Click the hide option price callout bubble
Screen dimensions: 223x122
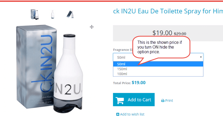click(x=161, y=47)
